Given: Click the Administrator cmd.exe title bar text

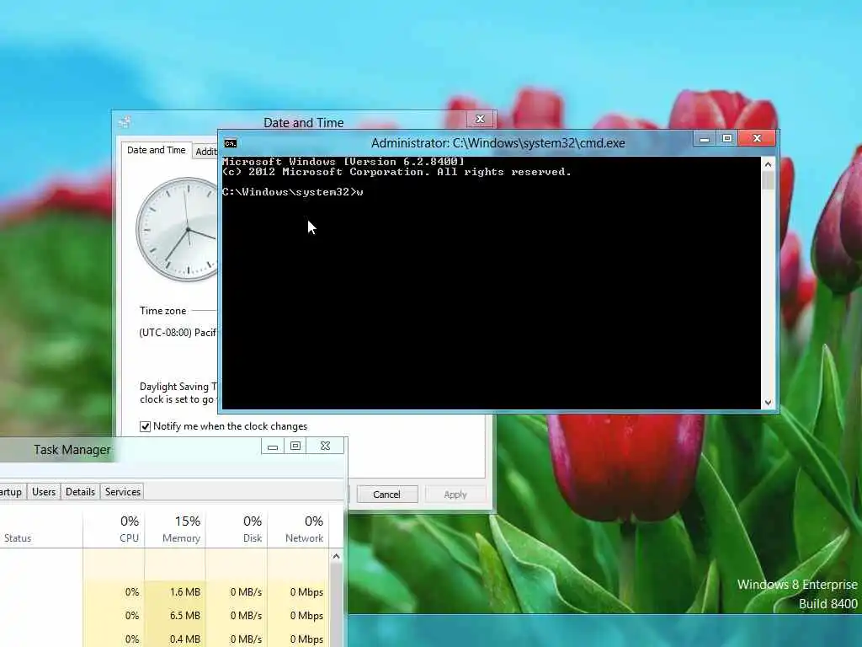Looking at the screenshot, I should (498, 143).
